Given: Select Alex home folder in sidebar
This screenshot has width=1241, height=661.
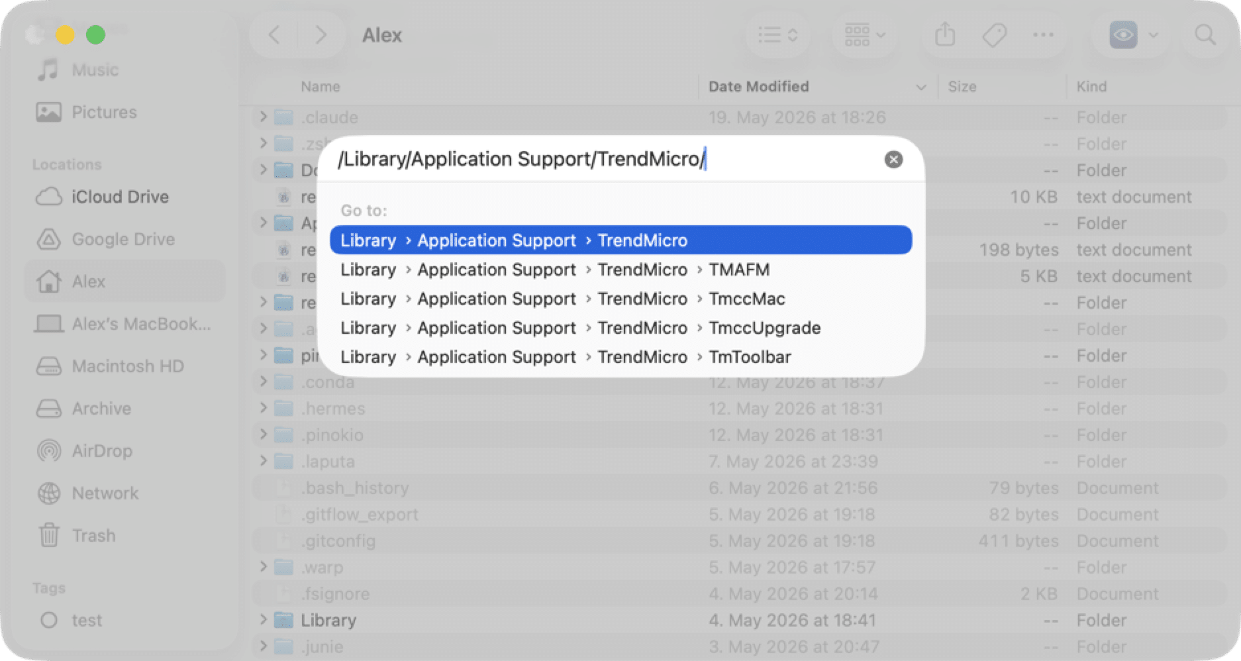Looking at the screenshot, I should coord(124,281).
